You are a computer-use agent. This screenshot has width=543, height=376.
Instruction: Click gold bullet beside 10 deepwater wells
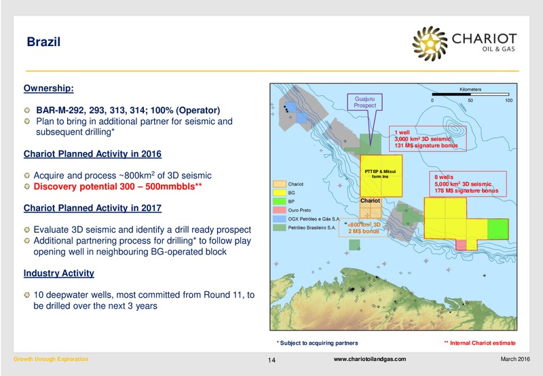[27, 295]
